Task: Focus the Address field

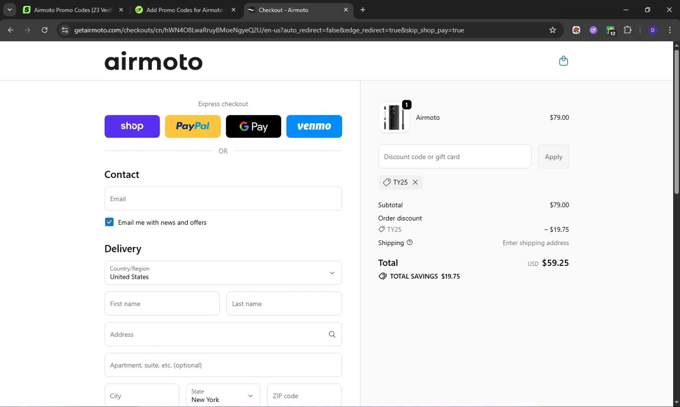Action: [x=223, y=334]
